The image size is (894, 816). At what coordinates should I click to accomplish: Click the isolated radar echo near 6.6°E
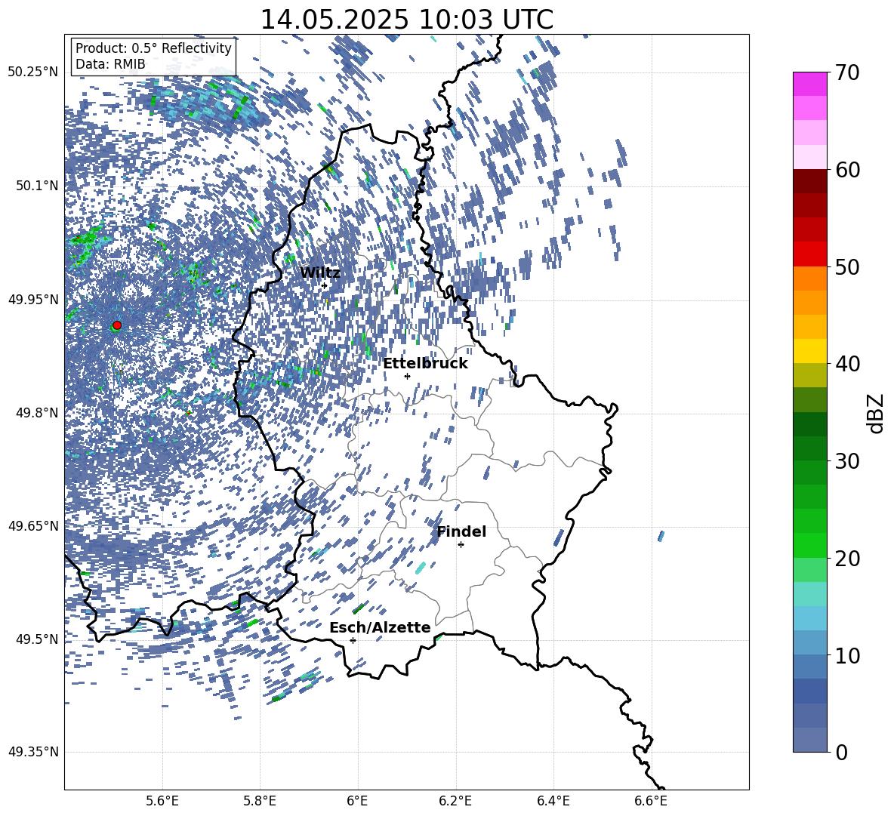tap(661, 536)
